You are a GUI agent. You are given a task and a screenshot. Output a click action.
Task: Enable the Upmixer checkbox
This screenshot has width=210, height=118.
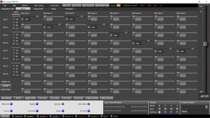click(63, 104)
